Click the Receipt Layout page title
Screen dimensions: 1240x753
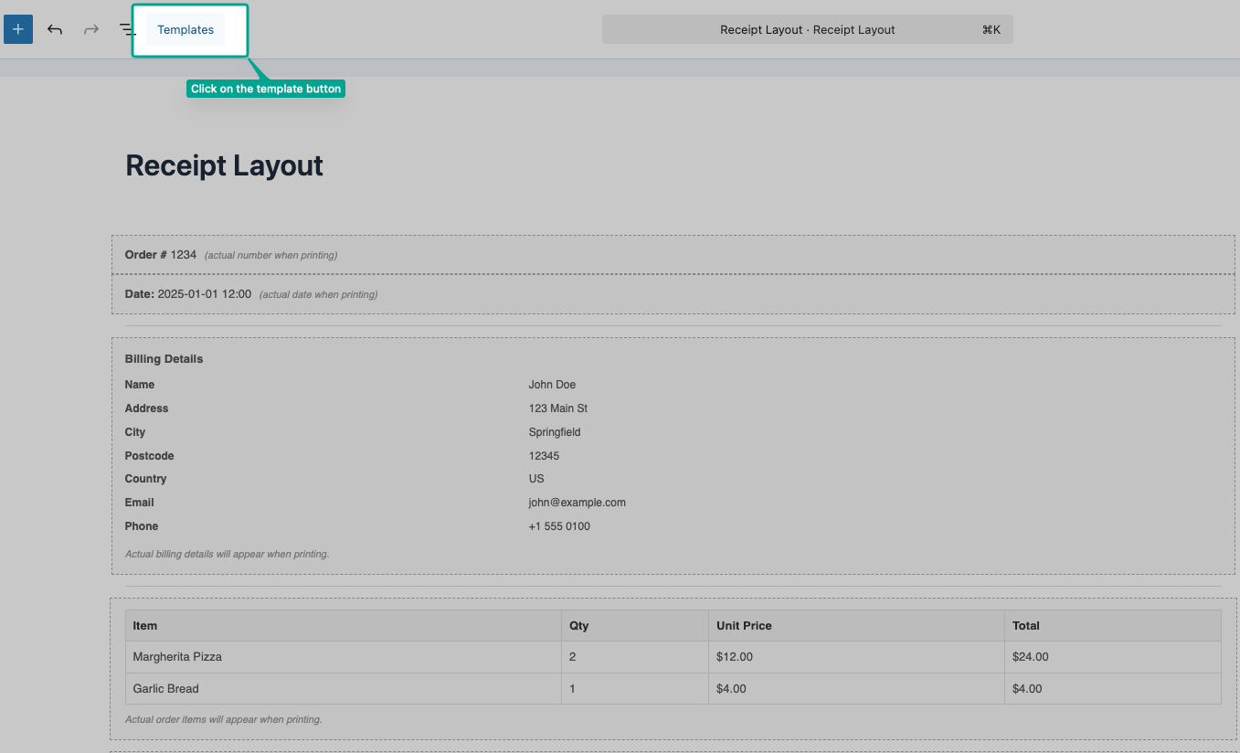click(x=224, y=165)
